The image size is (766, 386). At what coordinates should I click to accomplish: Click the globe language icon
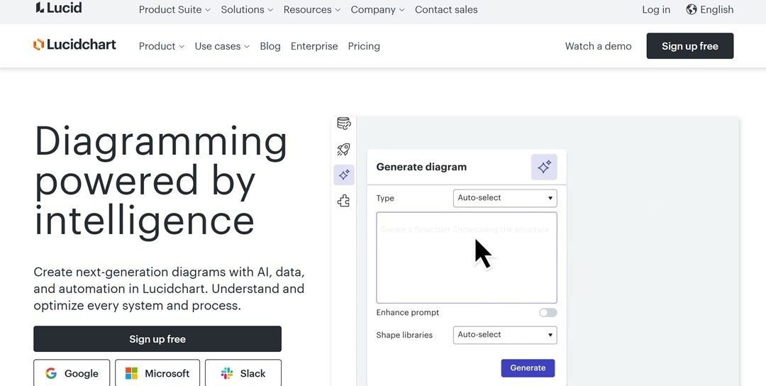coord(692,9)
